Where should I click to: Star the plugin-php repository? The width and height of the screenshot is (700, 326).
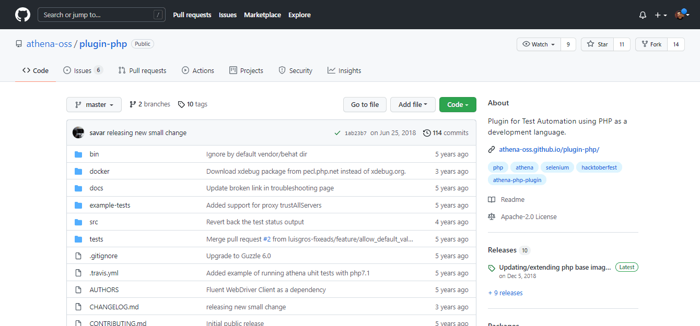tap(598, 44)
